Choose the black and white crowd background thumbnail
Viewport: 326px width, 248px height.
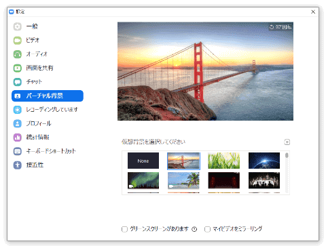tap(264, 180)
